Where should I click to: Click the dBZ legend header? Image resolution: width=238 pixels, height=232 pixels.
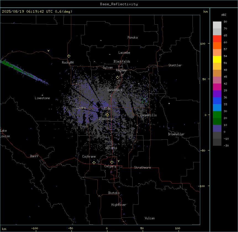tap(224, 15)
